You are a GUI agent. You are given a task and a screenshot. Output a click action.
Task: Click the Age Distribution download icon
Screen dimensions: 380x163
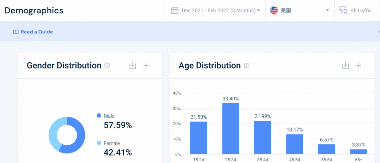[345, 66]
